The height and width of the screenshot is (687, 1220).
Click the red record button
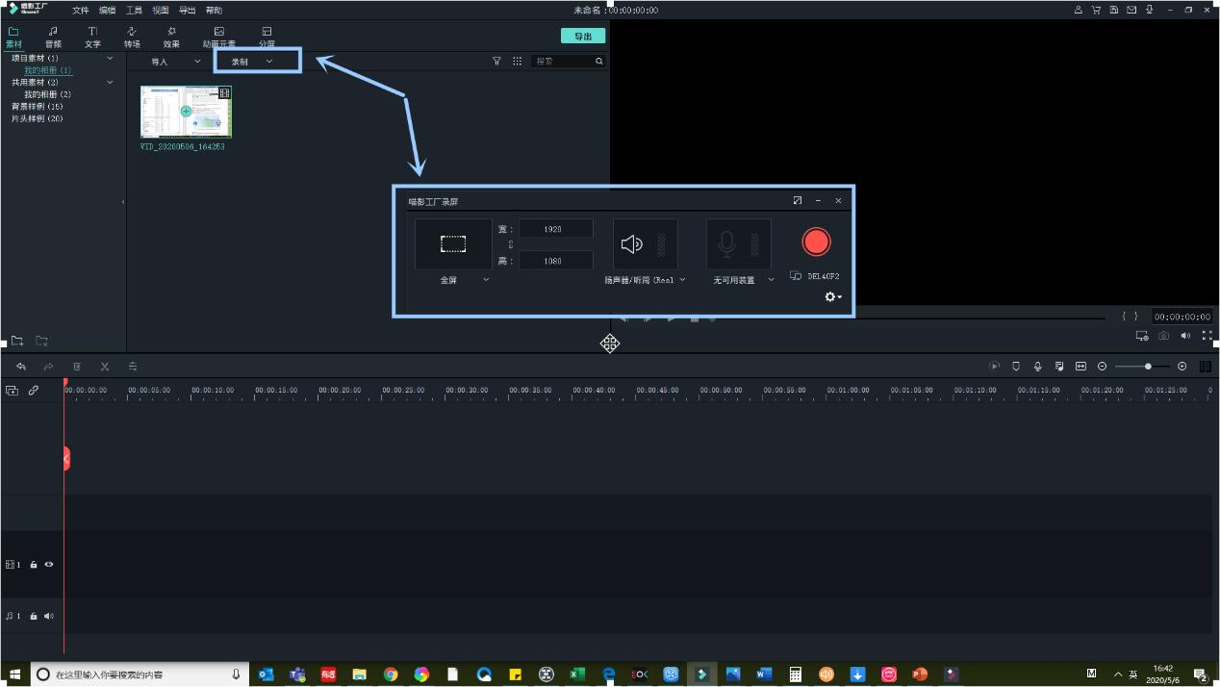coord(816,242)
